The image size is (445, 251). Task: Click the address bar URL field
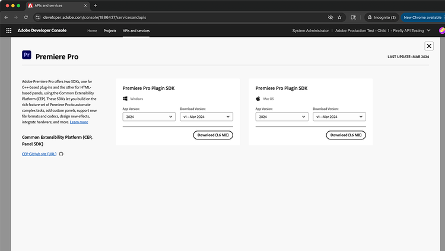click(178, 17)
